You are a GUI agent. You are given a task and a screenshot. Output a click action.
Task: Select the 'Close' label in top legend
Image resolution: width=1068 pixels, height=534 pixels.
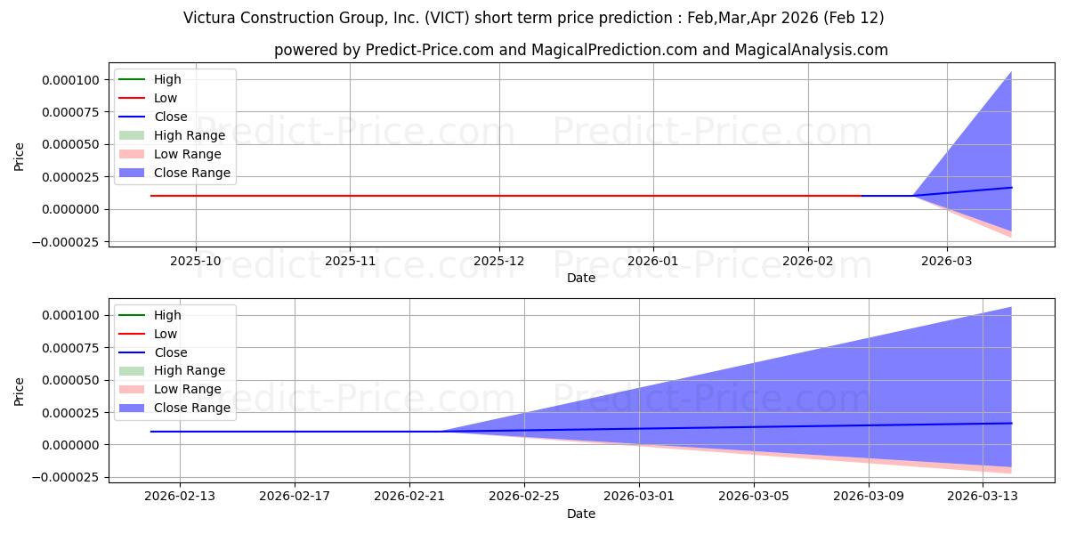[x=170, y=117]
